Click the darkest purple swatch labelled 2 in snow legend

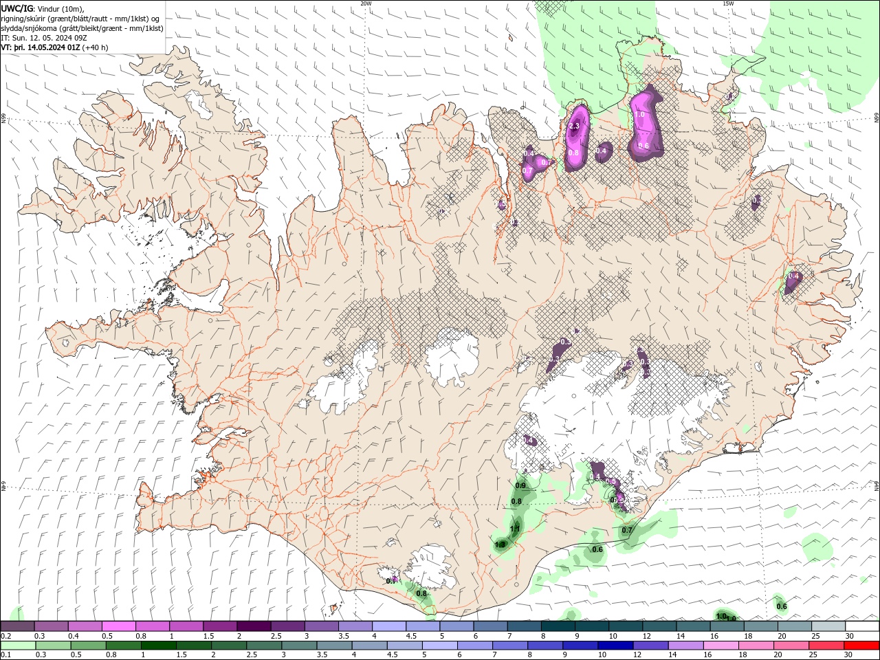click(254, 626)
